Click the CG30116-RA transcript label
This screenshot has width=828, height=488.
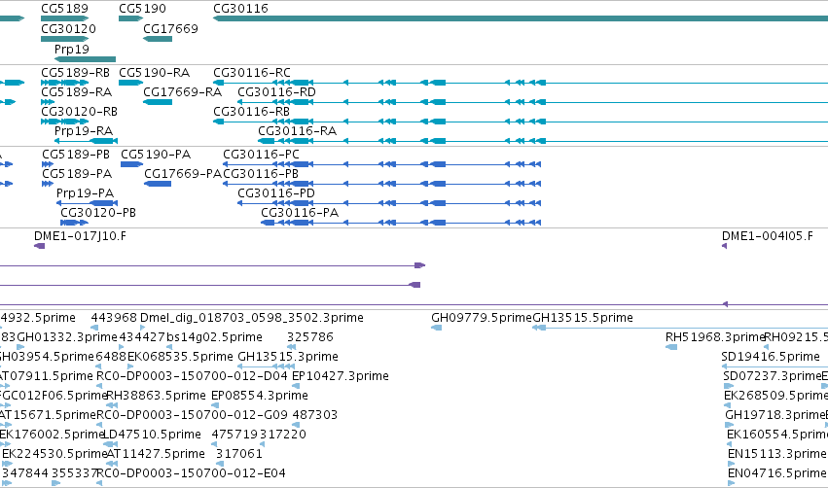pos(298,130)
